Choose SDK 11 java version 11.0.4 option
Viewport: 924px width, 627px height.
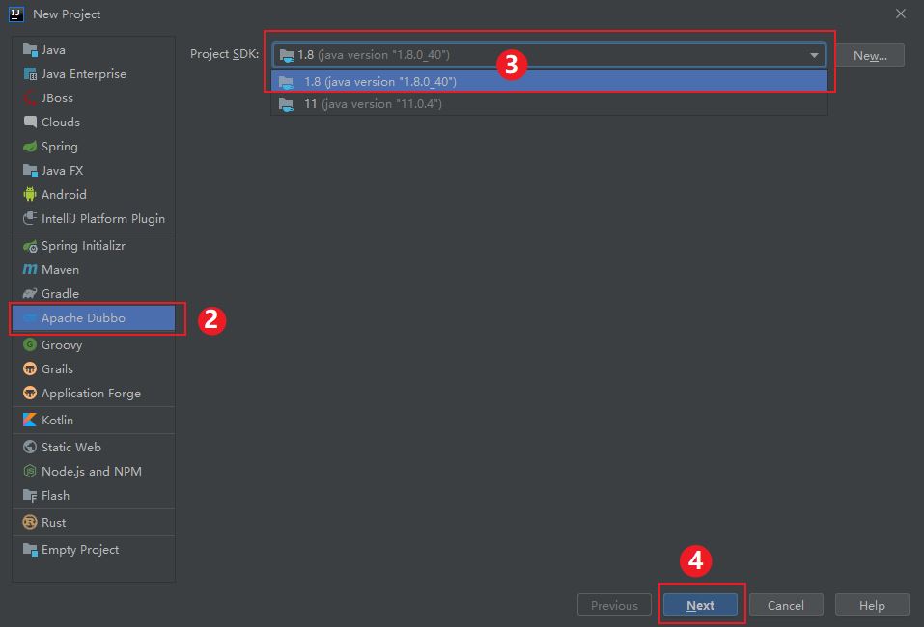[549, 104]
